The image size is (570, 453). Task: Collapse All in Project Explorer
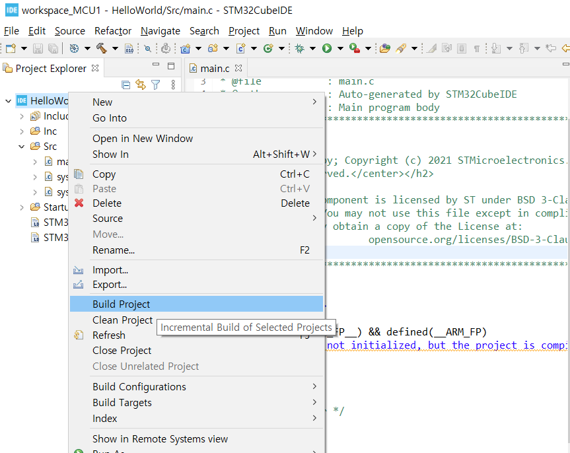click(x=125, y=85)
